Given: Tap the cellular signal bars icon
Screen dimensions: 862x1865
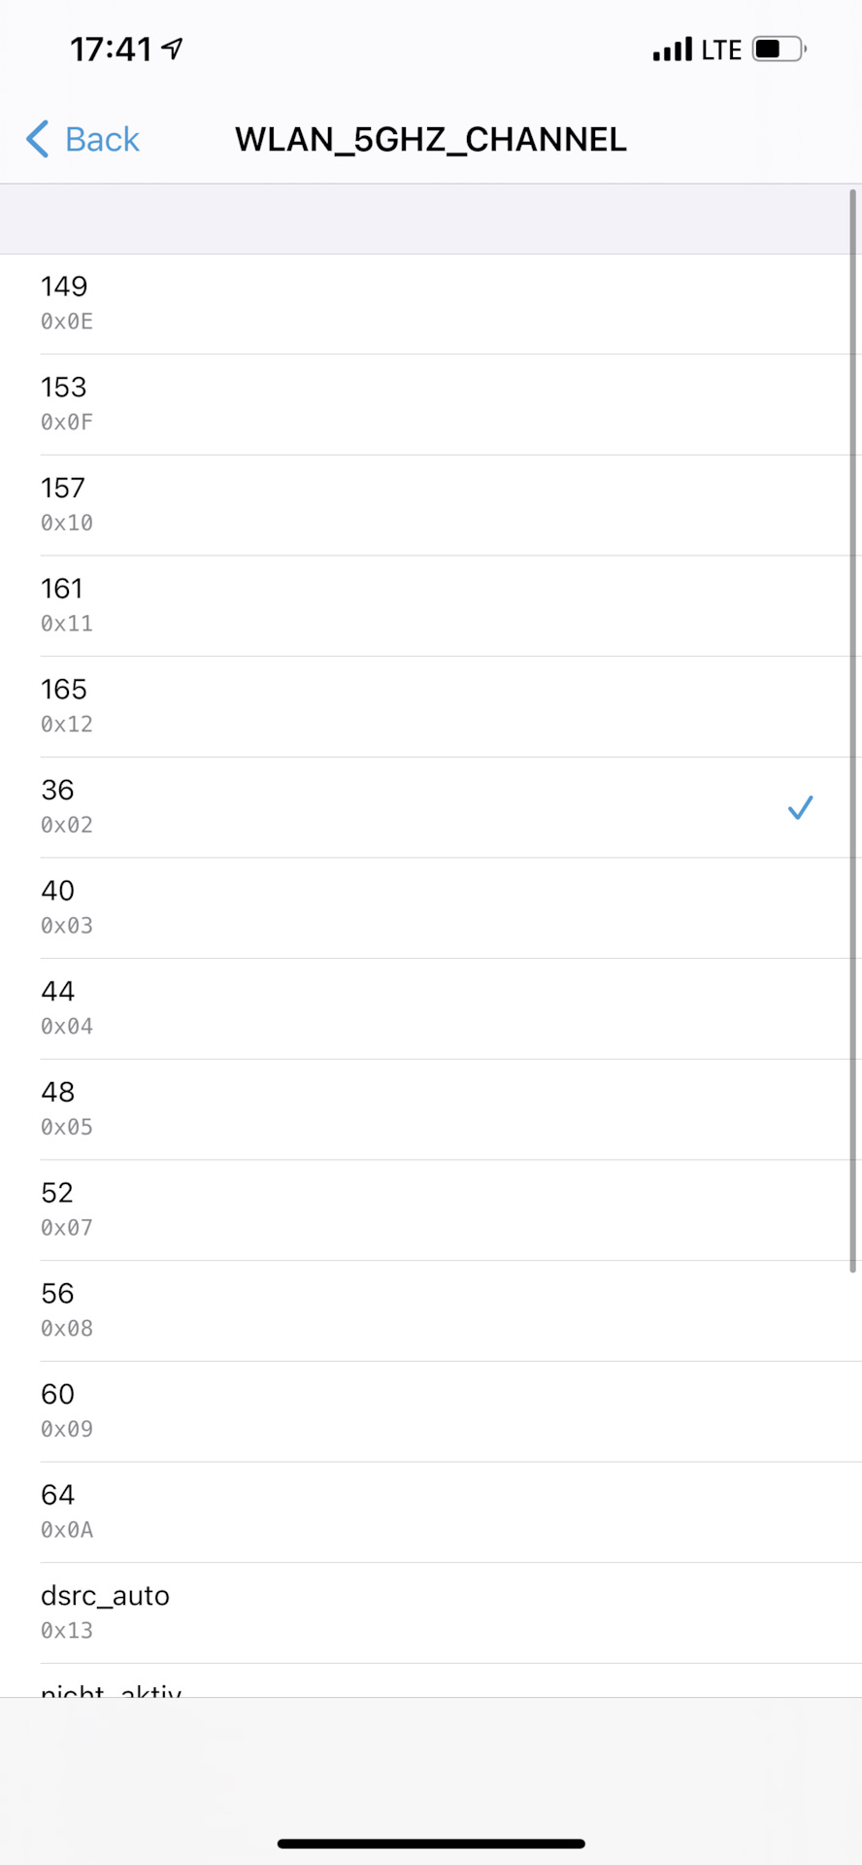Looking at the screenshot, I should [x=673, y=50].
